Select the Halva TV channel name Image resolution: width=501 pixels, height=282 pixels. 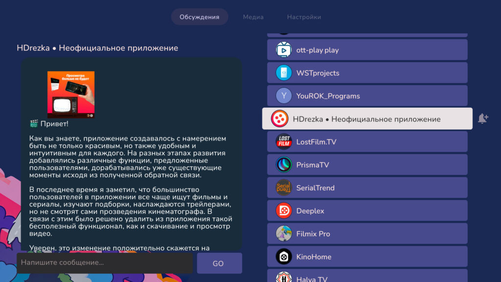[x=312, y=279]
